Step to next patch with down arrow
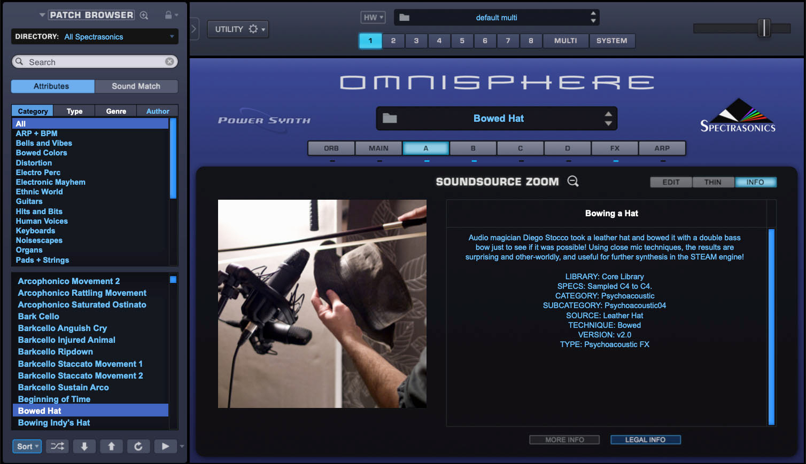Image resolution: width=806 pixels, height=464 pixels. [x=84, y=446]
